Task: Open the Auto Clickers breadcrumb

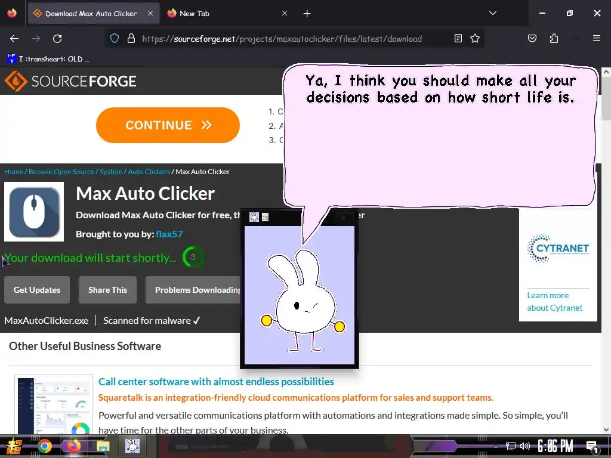Action: (149, 172)
